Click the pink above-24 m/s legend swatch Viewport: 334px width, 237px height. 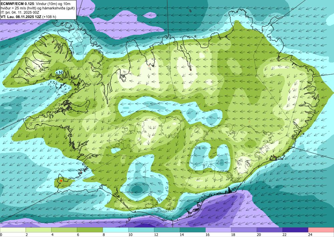(321, 230)
